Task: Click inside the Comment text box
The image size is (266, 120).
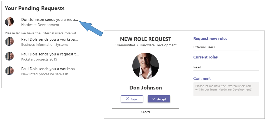Action: [226, 89]
